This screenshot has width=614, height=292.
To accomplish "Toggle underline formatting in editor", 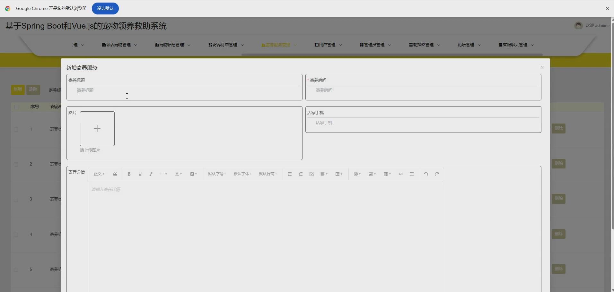I will click(x=140, y=174).
